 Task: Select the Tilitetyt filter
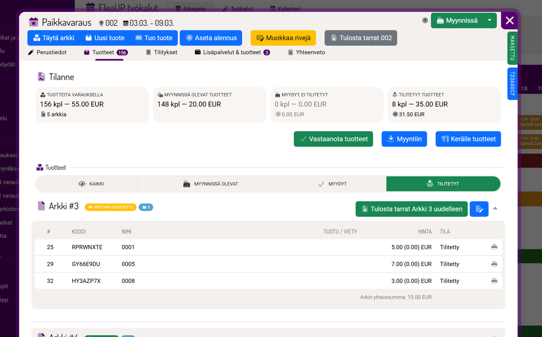click(443, 184)
